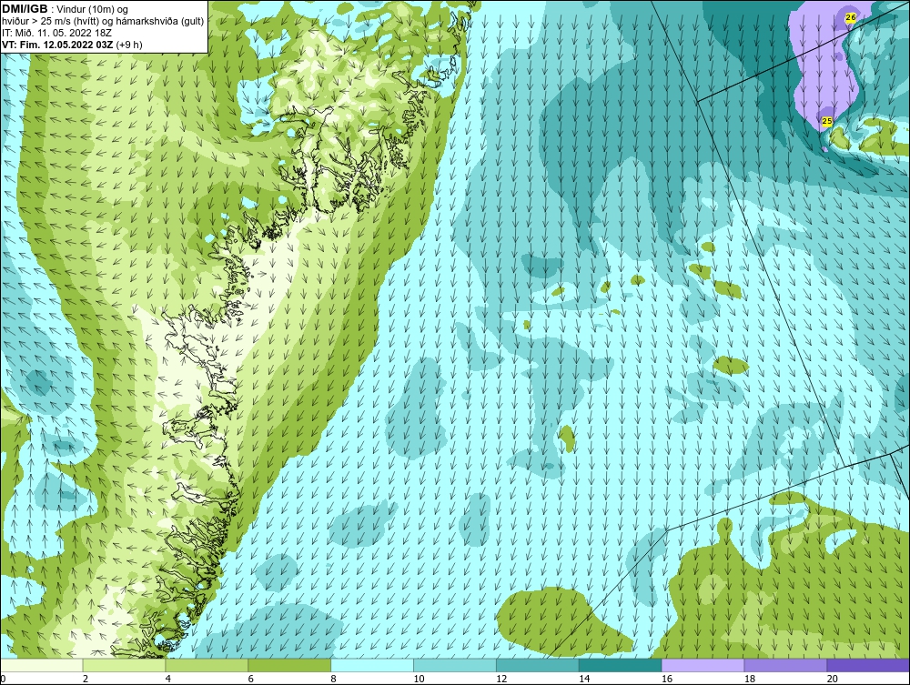
Task: Click the 0-2 m/s palest legend swatch
Action: coord(42,665)
